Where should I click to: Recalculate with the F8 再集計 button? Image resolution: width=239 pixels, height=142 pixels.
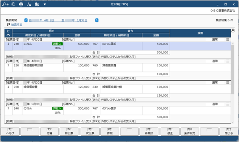click(x=149, y=131)
